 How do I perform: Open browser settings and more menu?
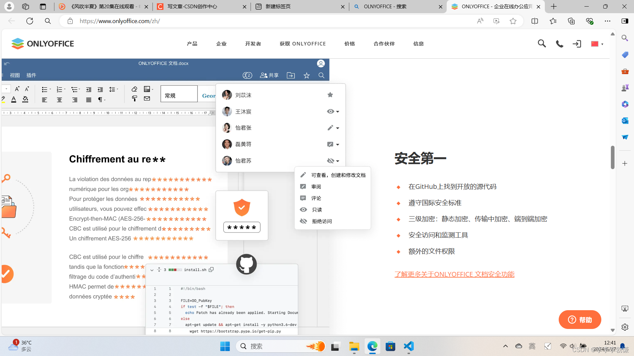[608, 21]
